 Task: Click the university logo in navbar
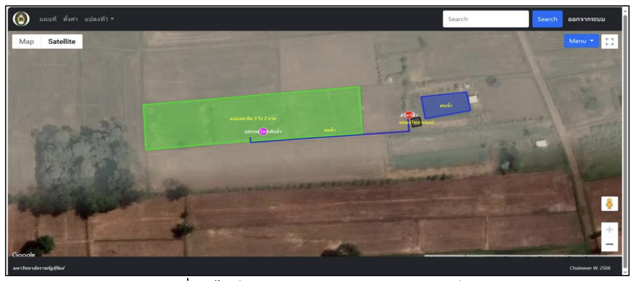click(21, 19)
